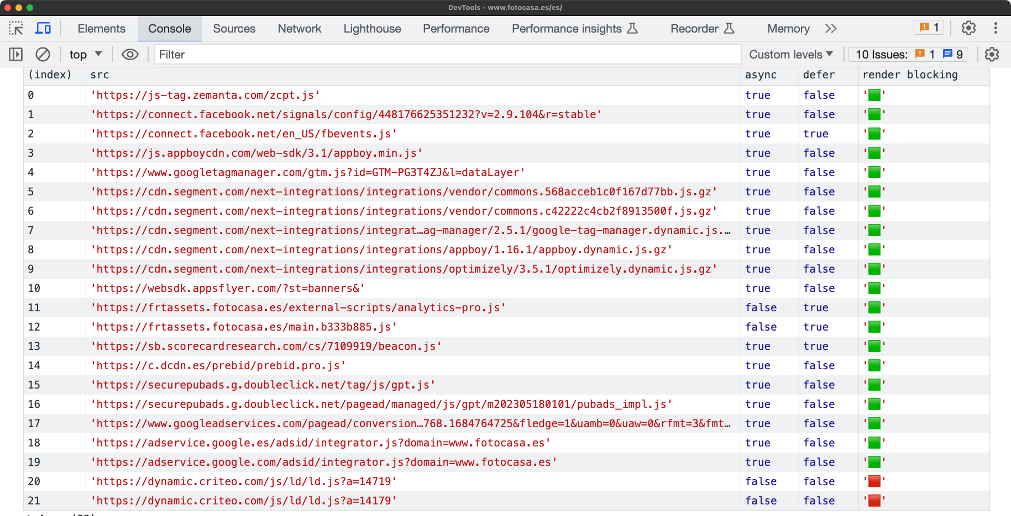The height and width of the screenshot is (516, 1011).
Task: Open the Memory tab
Action: click(x=788, y=28)
